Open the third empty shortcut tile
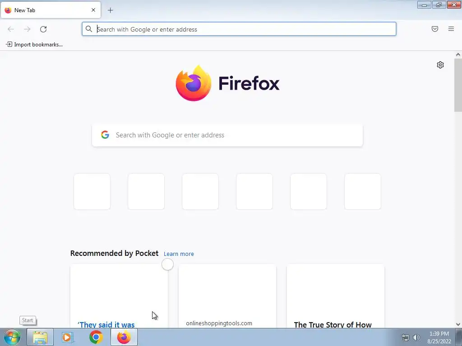This screenshot has width=462, height=346. tap(200, 191)
